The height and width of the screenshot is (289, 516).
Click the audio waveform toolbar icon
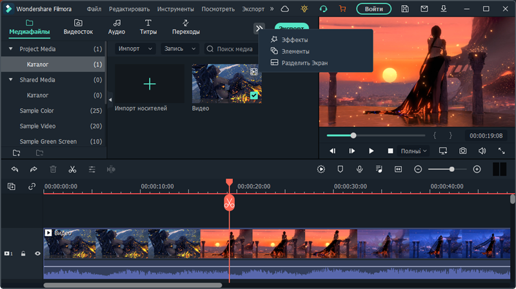pyautogui.click(x=111, y=169)
